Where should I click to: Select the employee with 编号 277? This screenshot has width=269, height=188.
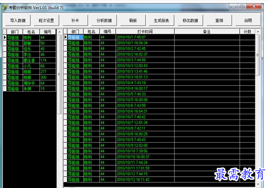coord(31,72)
